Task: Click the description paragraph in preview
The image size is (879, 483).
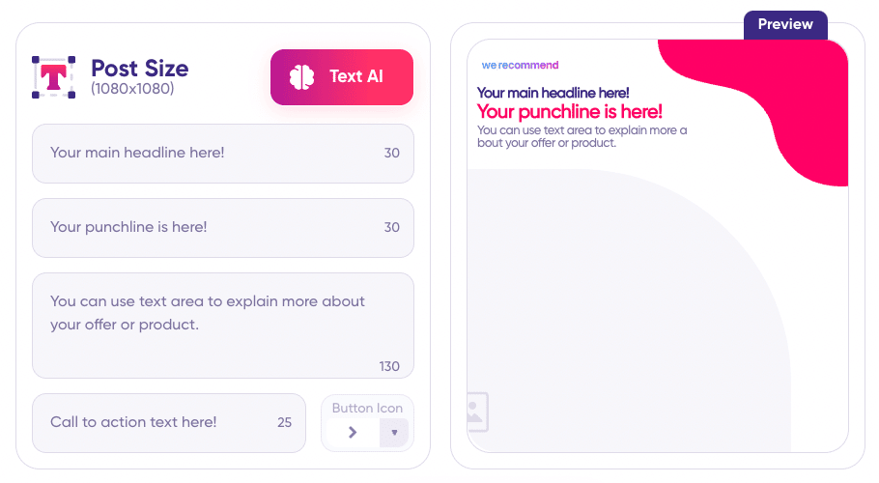Action: 581,136
